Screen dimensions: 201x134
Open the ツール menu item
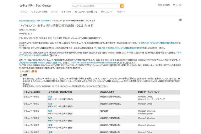[x=54, y=12]
